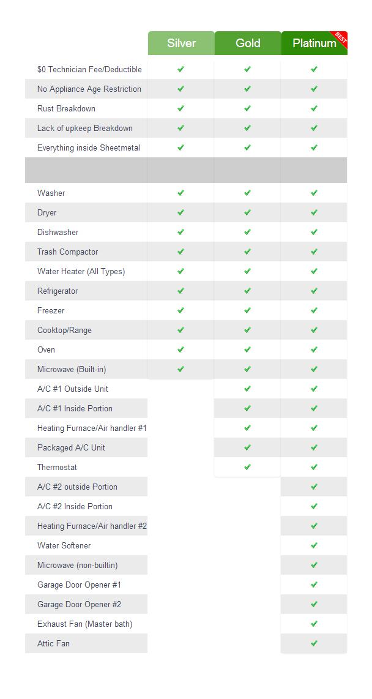Click Gold checkmark for Thermostat

click(x=247, y=467)
